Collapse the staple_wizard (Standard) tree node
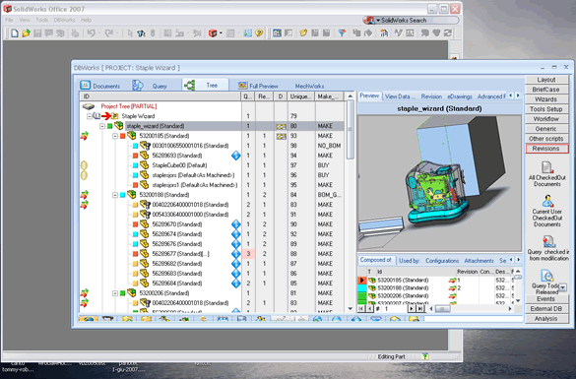The width and height of the screenshot is (576, 379). pos(102,126)
